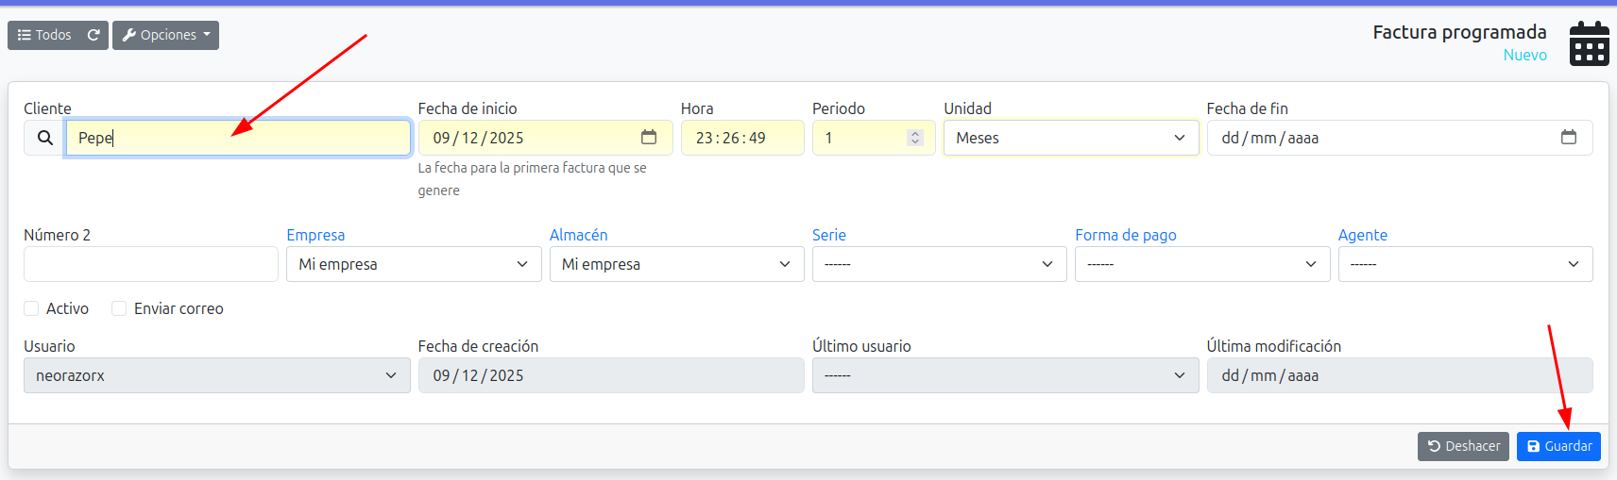Image resolution: width=1617 pixels, height=480 pixels.
Task: Open the Unidad dropdown showing Meses
Action: tap(1071, 138)
